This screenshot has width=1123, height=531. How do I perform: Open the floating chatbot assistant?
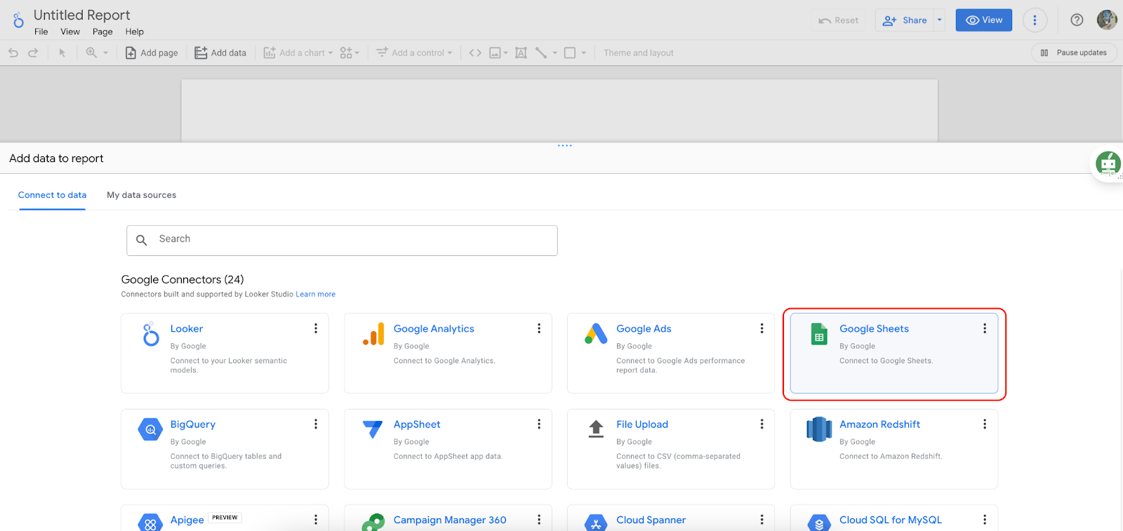1108,164
